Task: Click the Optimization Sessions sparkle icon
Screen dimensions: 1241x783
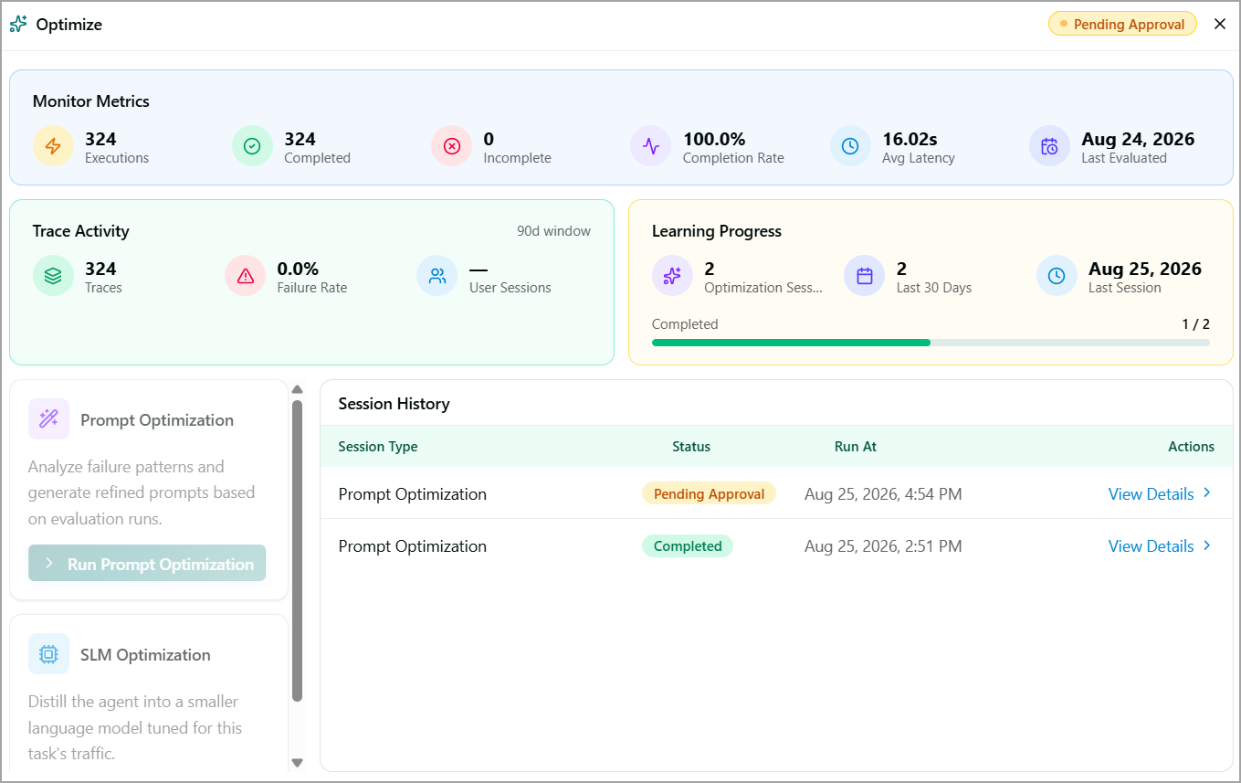Action: [x=672, y=276]
